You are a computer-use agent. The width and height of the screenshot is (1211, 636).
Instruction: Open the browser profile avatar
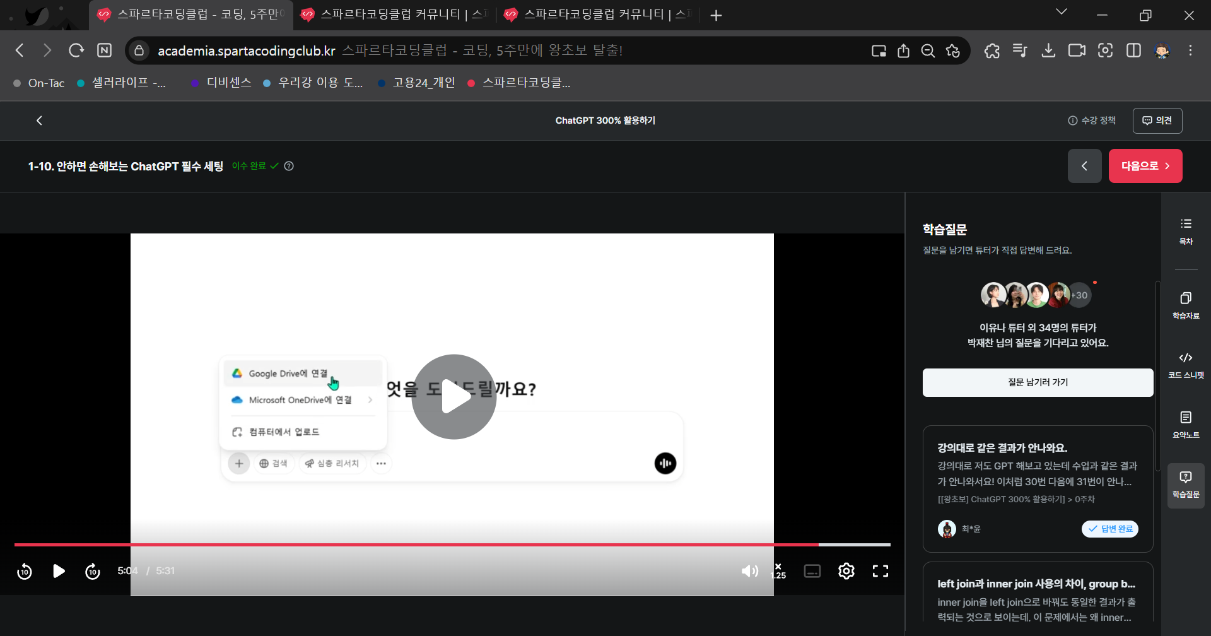[1162, 50]
